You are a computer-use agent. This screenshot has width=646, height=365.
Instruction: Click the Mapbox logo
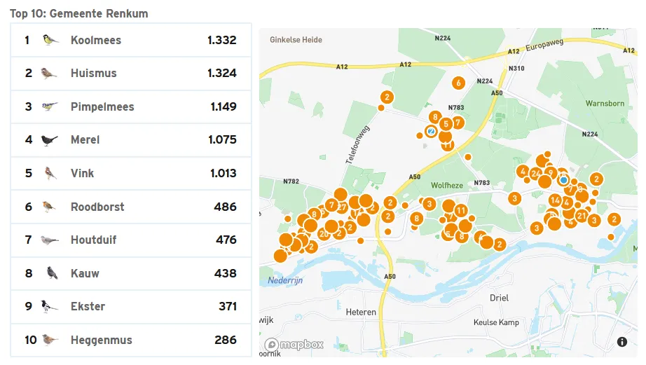pos(294,345)
